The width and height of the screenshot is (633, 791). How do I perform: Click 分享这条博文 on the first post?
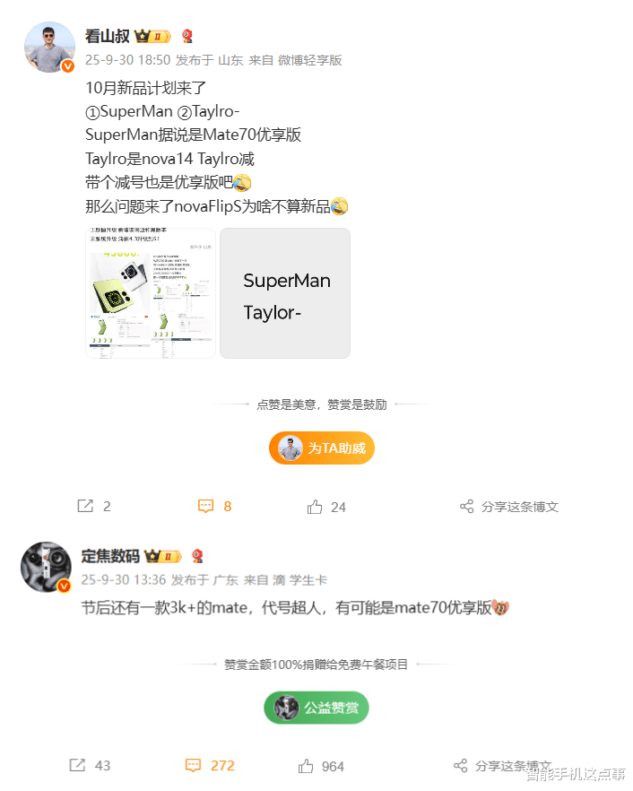pos(520,507)
